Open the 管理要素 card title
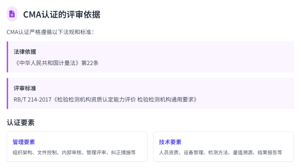The width and height of the screenshot is (301, 168). point(24,142)
